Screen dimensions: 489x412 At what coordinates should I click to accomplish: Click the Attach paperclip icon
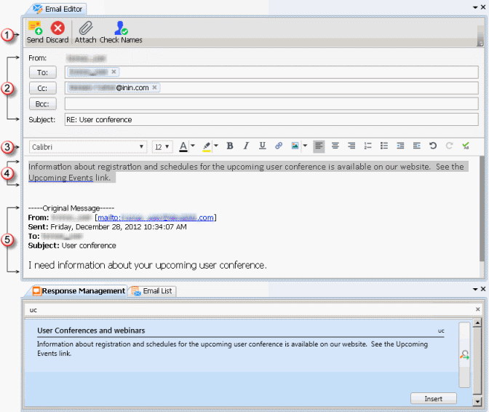pyautogui.click(x=85, y=28)
